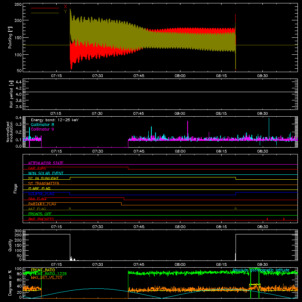Click the blue 'ECLIPSE_FLAG' label
The width and height of the screenshot is (302, 302).
coord(41,194)
